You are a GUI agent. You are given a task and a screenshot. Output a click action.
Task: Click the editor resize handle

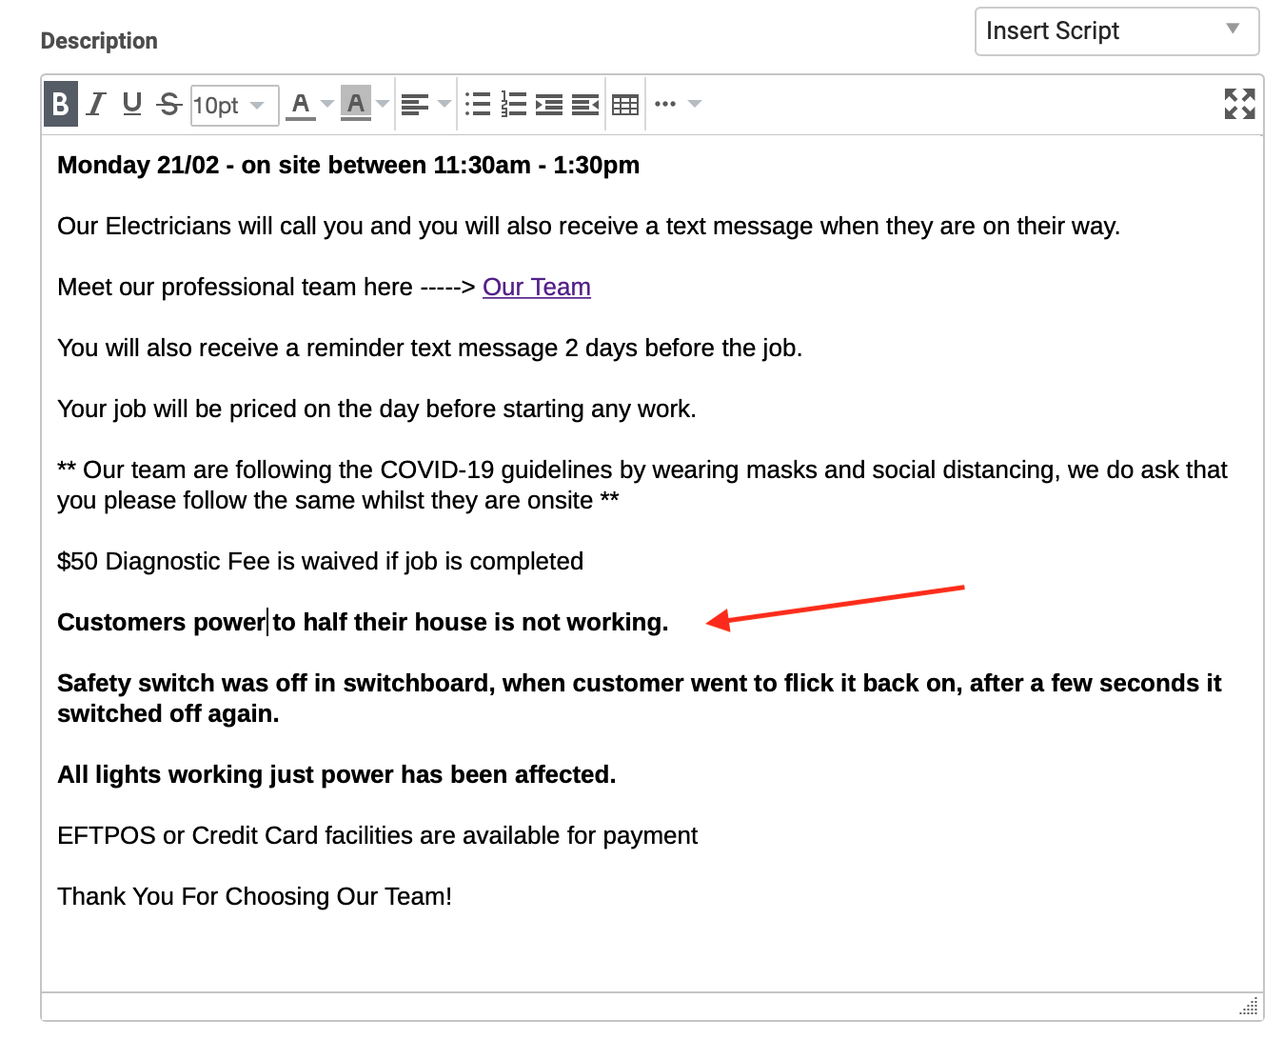coord(1249,1007)
